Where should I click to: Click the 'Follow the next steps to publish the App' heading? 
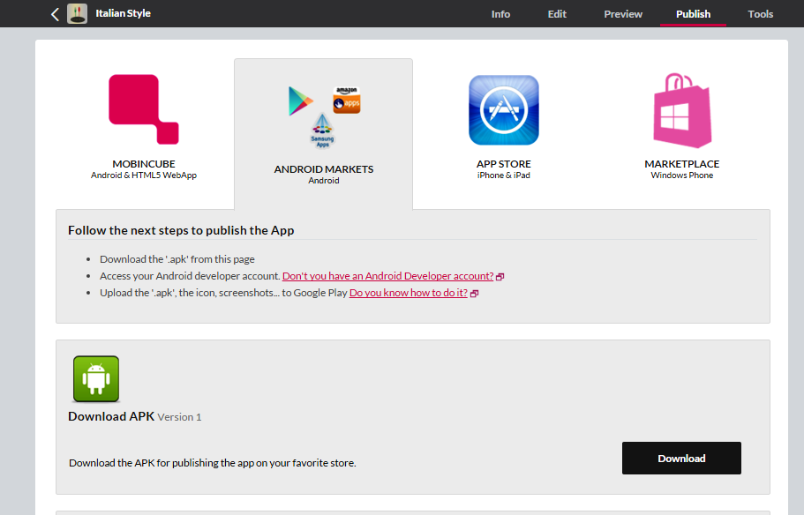pyautogui.click(x=181, y=230)
